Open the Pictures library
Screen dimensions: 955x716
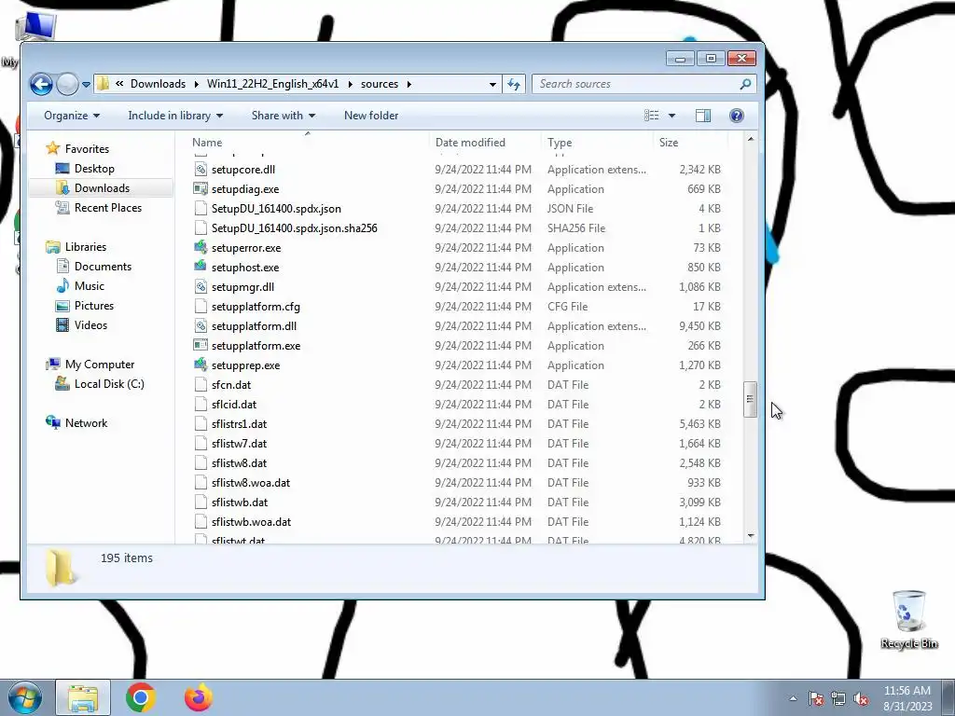94,306
